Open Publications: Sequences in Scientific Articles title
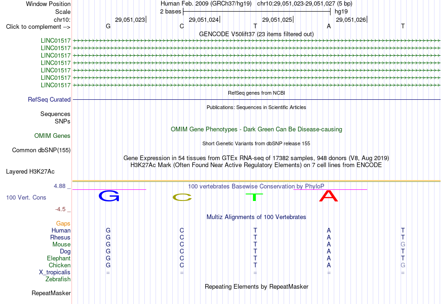Image resolution: width=441 pixels, height=304 pixels. tap(256, 107)
